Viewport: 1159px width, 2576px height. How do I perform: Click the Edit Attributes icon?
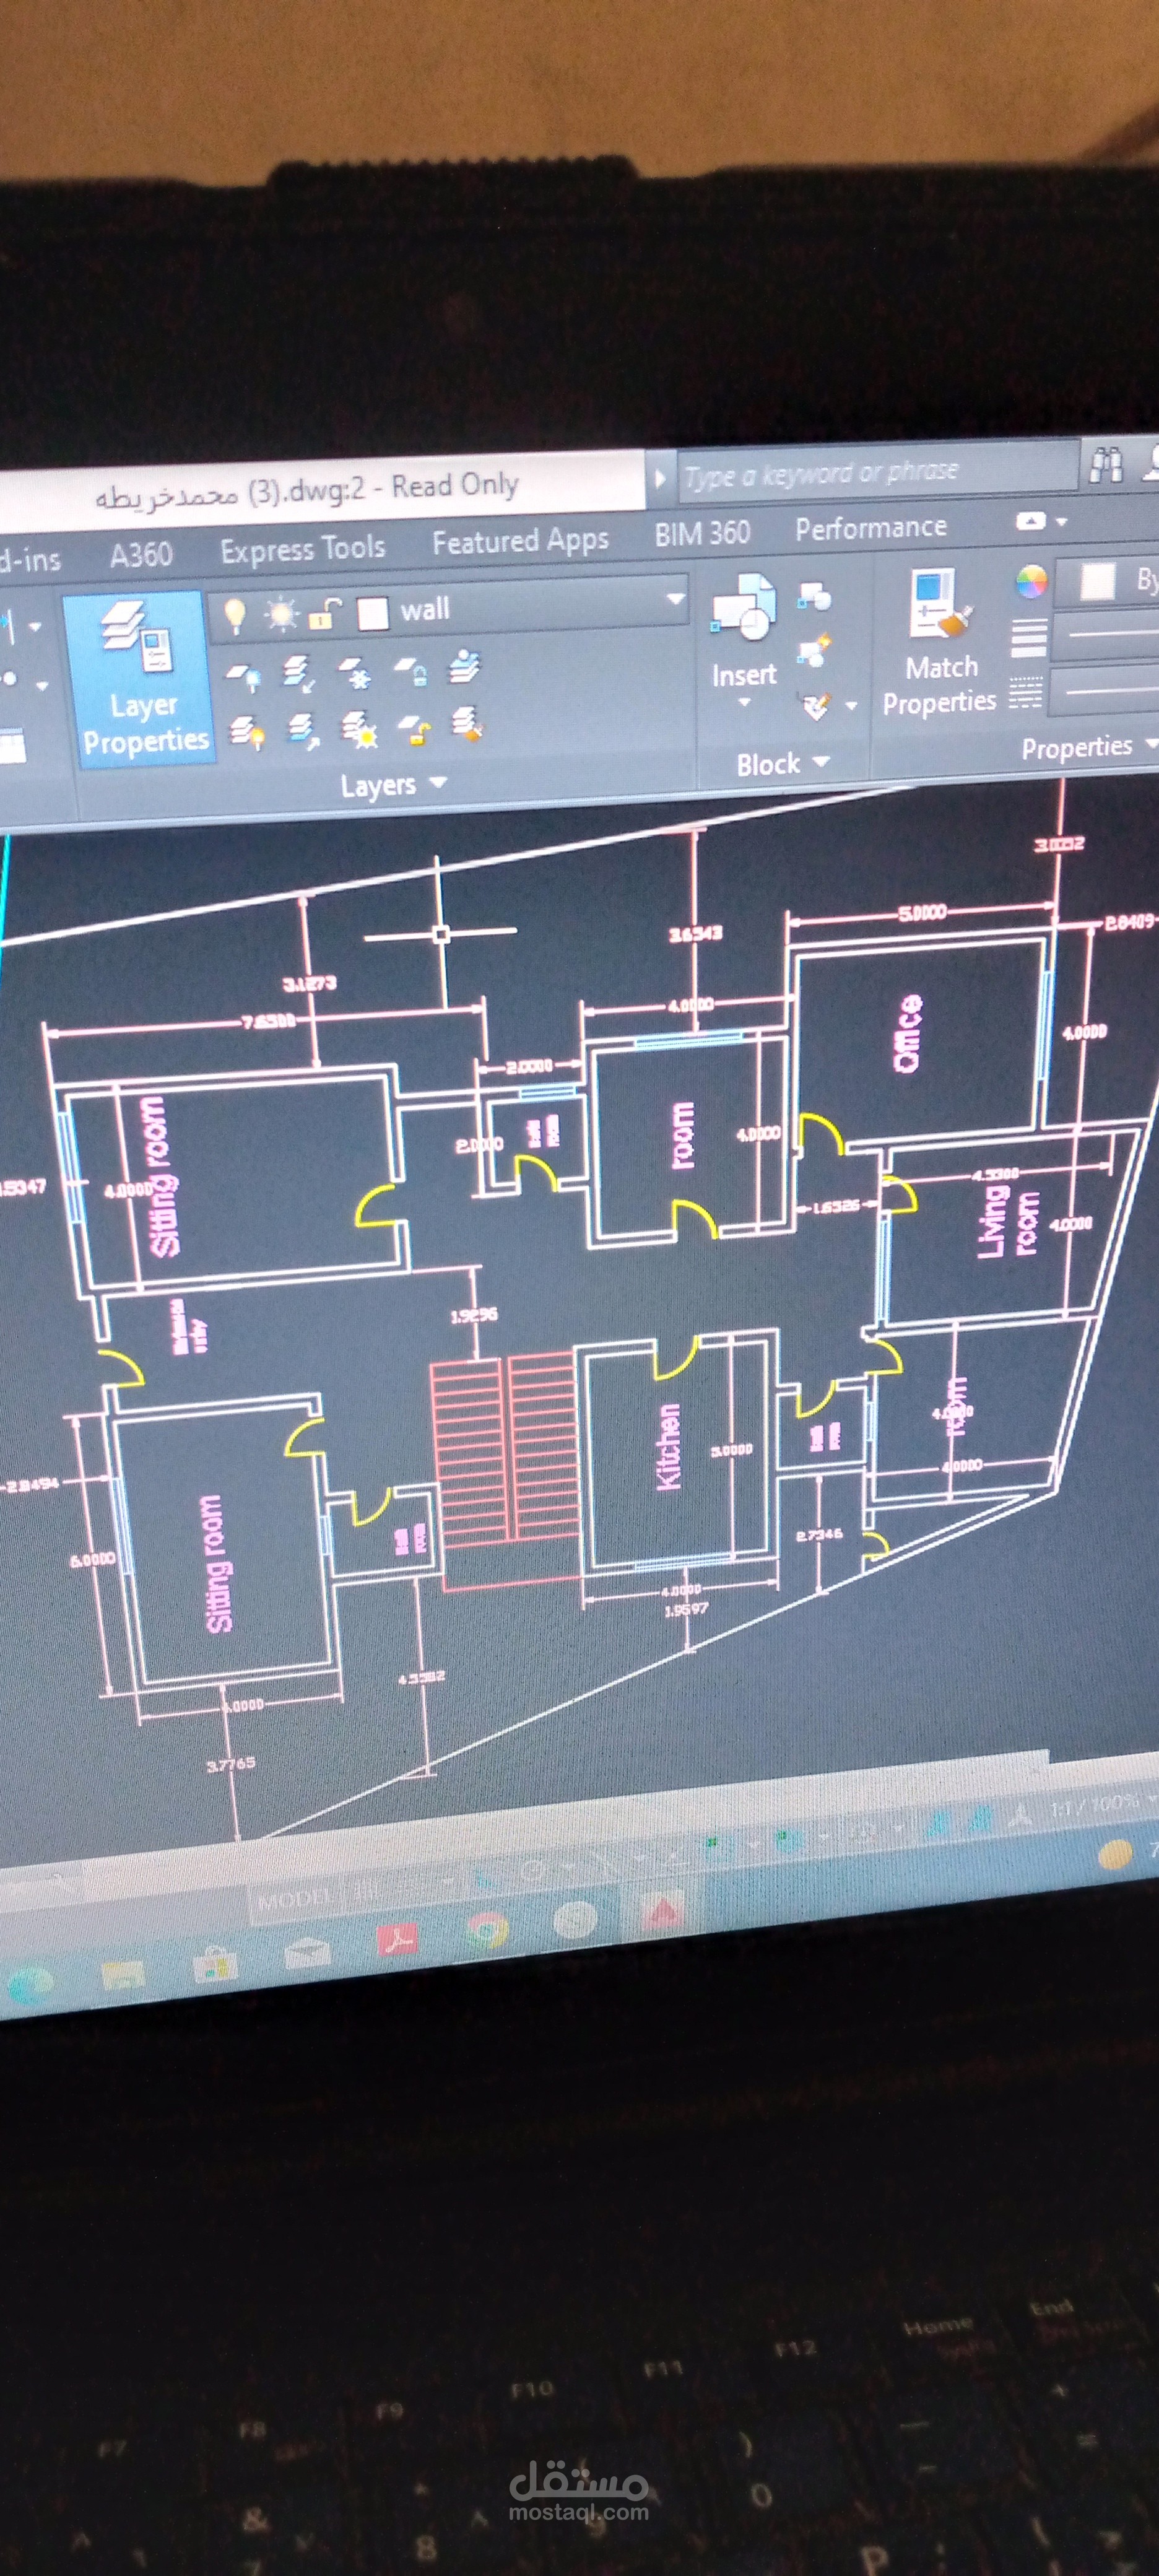816,707
